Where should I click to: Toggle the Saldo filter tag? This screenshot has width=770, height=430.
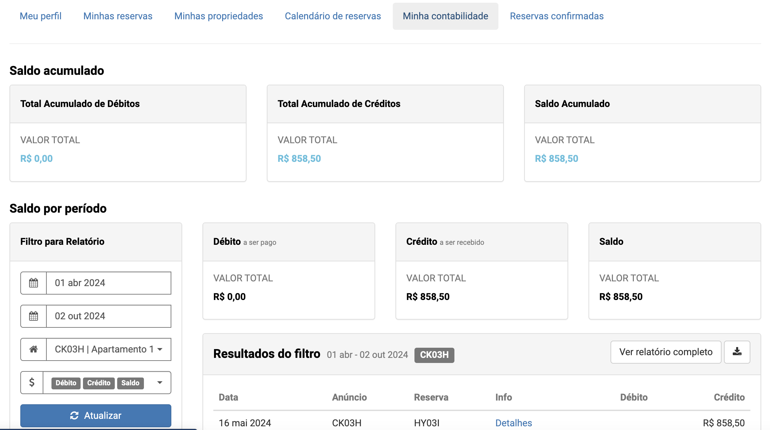pos(130,383)
